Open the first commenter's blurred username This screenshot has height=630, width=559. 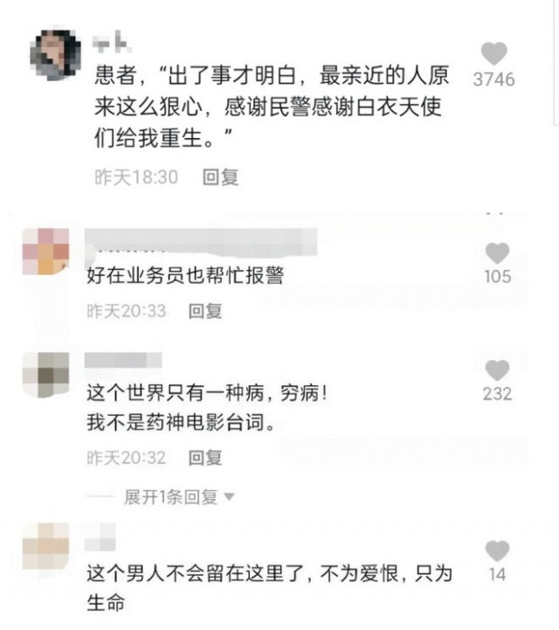[112, 43]
